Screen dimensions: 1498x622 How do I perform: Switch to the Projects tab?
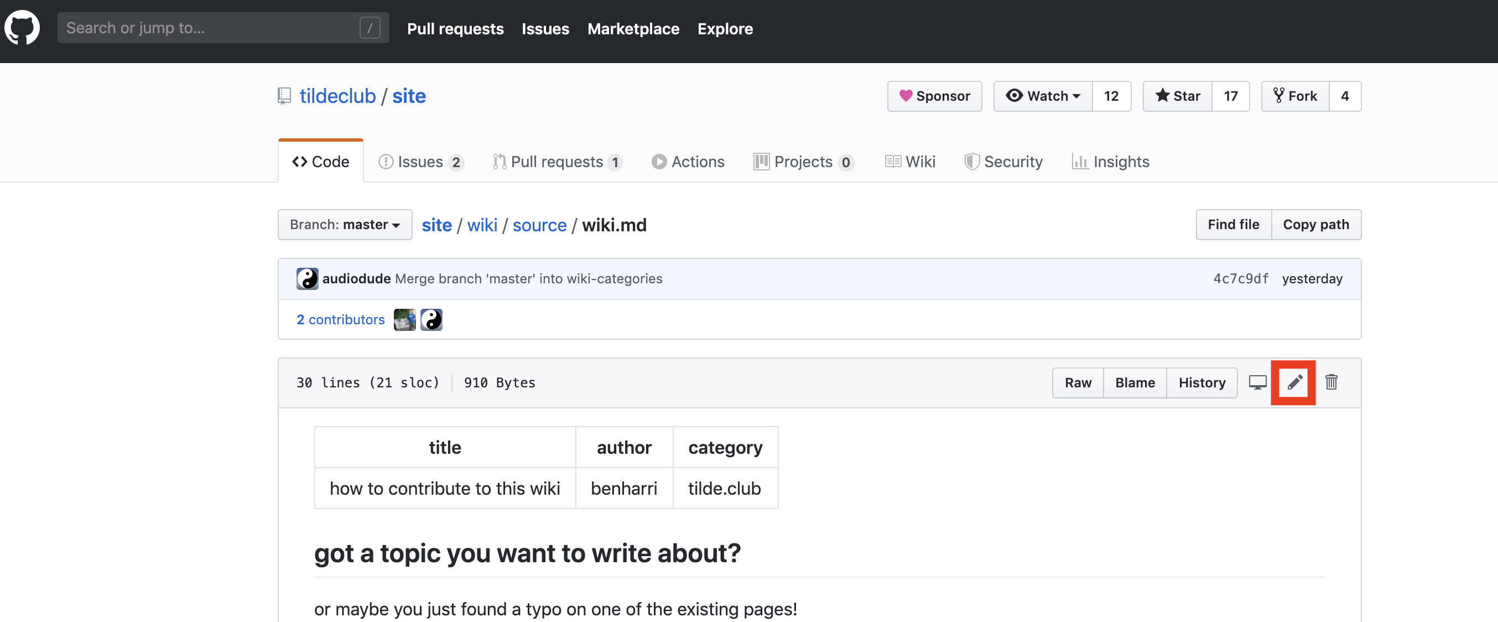[804, 162]
